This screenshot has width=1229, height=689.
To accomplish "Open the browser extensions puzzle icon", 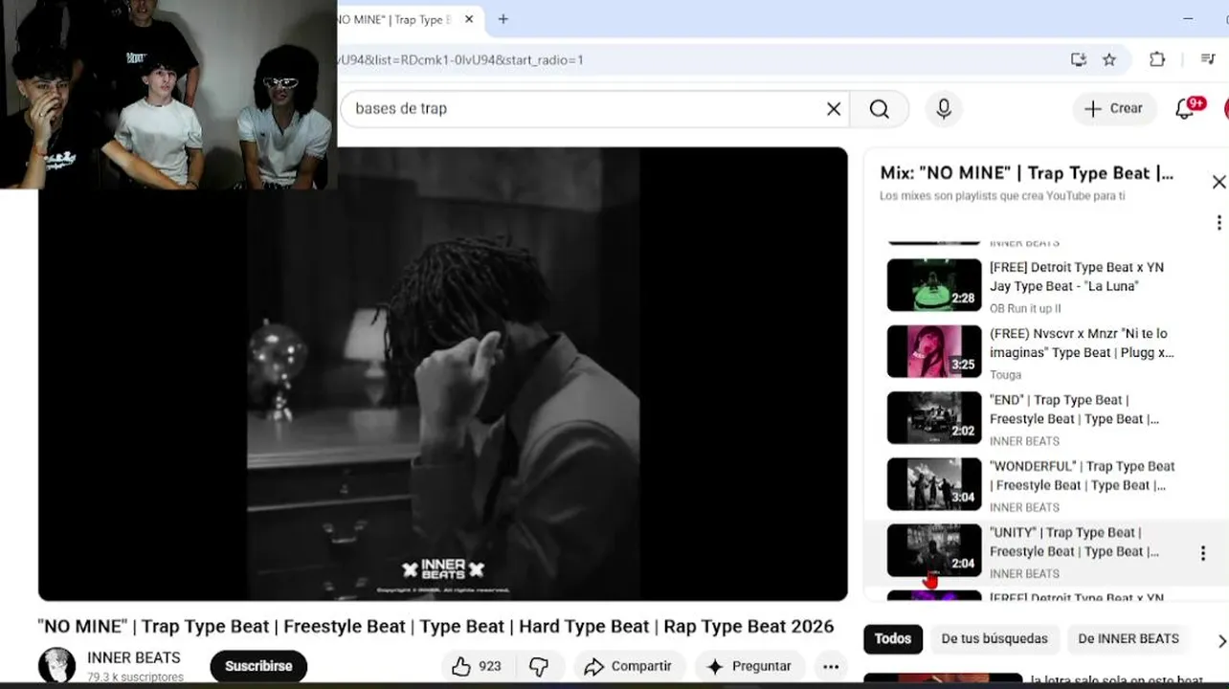I will 1157,59.
